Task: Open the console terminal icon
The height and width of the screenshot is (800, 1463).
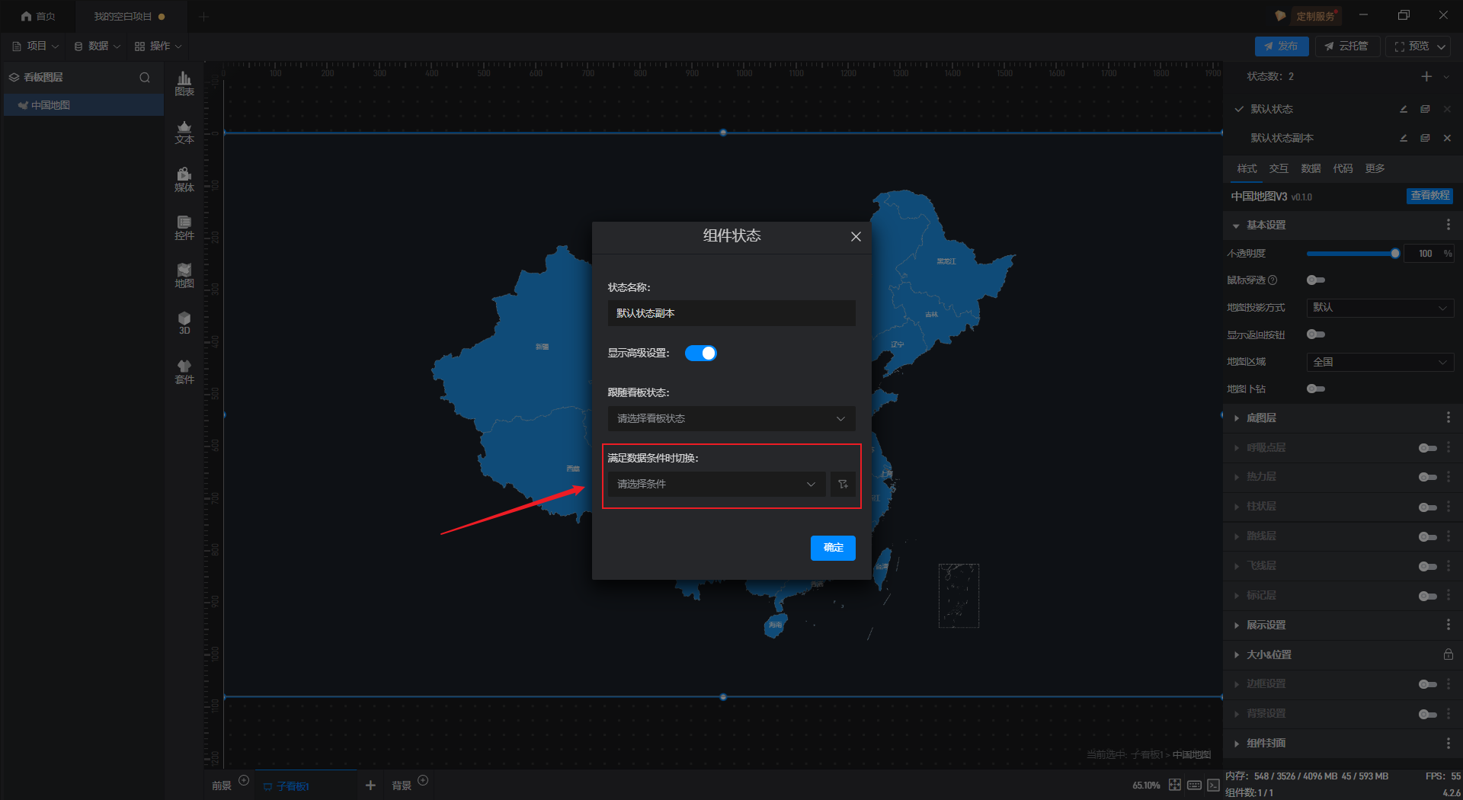Action: (x=1213, y=785)
